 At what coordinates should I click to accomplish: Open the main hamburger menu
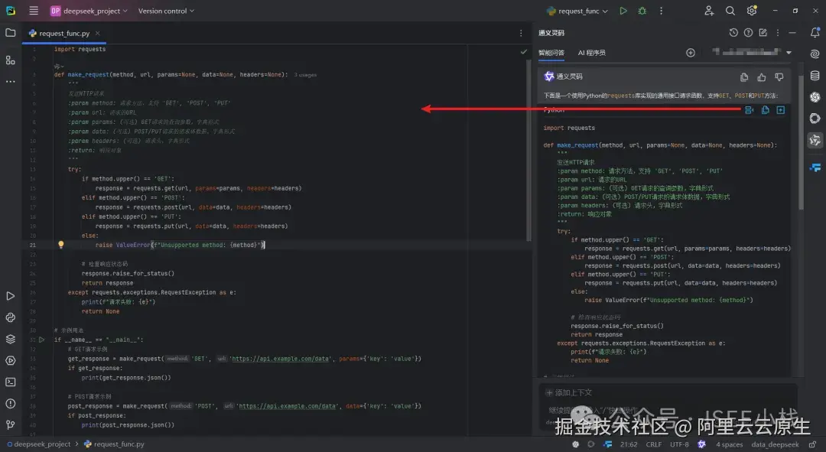[34, 11]
